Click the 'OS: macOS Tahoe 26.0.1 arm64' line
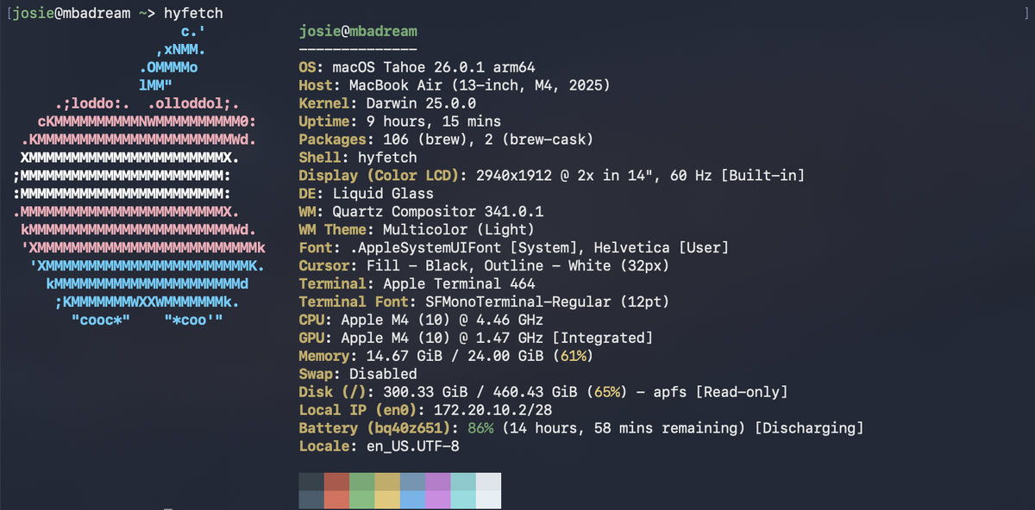Image resolution: width=1035 pixels, height=510 pixels. coord(417,67)
